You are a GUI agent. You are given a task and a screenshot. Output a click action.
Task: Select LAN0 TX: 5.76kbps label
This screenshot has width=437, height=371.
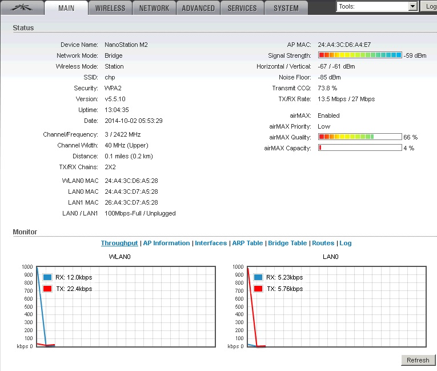(x=285, y=289)
